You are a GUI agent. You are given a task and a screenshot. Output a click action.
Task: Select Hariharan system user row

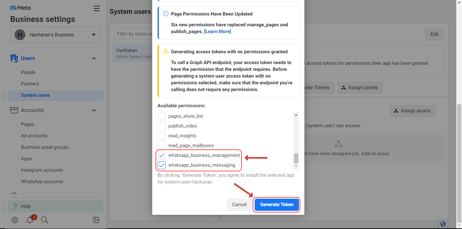pyautogui.click(x=133, y=53)
